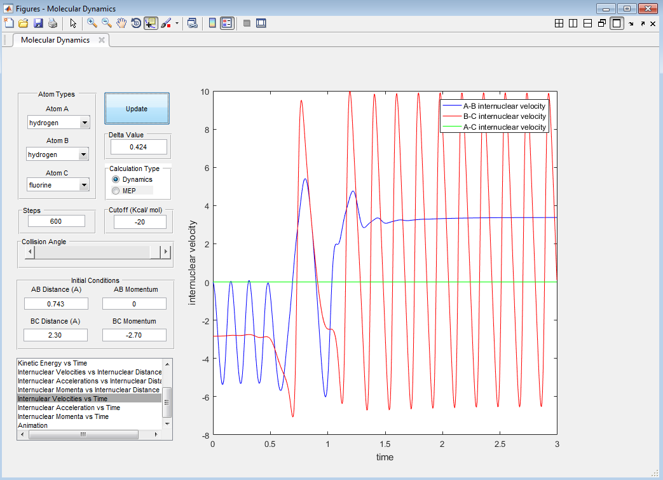The height and width of the screenshot is (480, 663).
Task: Click the Save figure floppy disk icon
Action: pos(38,24)
